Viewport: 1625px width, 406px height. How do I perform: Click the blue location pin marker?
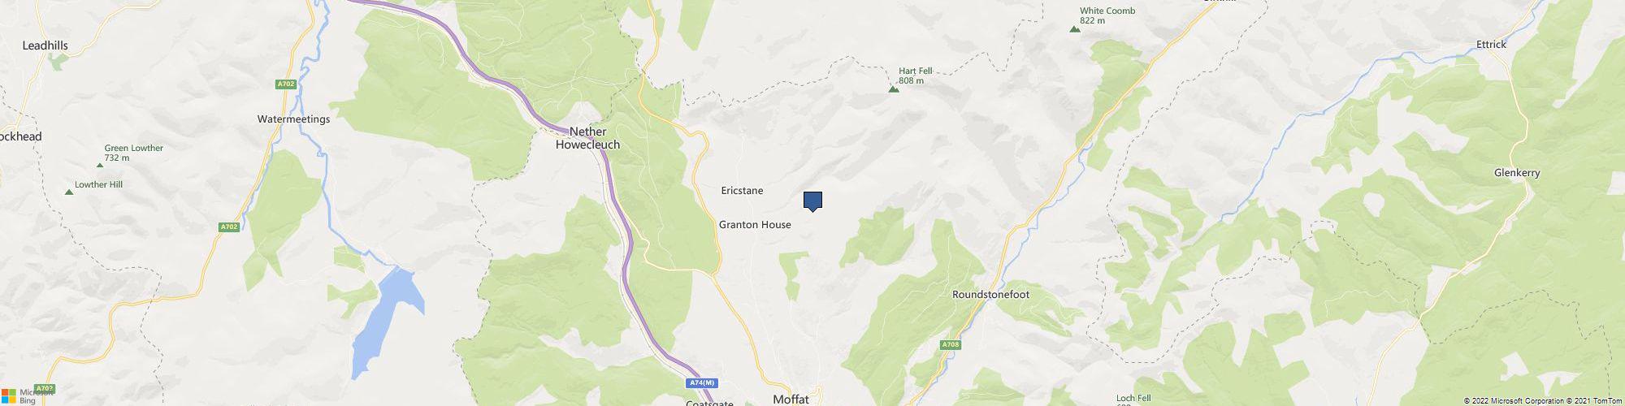812,201
